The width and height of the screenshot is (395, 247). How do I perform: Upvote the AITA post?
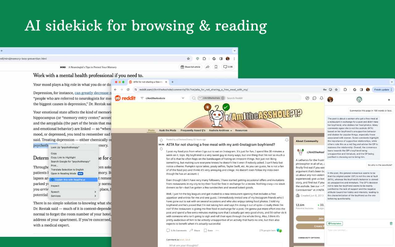pyautogui.click(x=161, y=140)
